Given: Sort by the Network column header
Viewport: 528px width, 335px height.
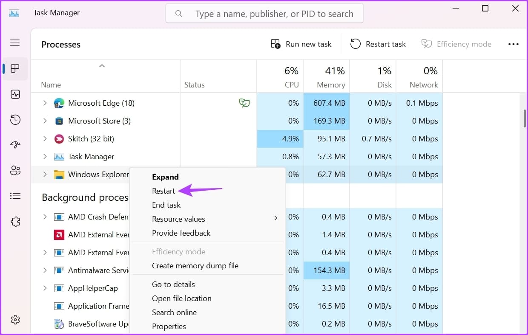Looking at the screenshot, I should (x=419, y=76).
